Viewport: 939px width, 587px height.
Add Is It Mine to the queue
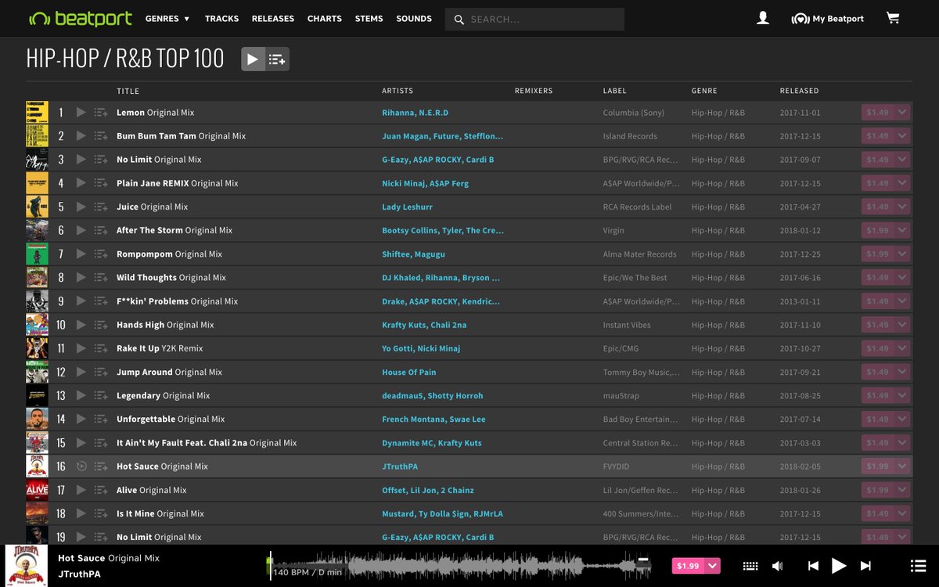101,513
